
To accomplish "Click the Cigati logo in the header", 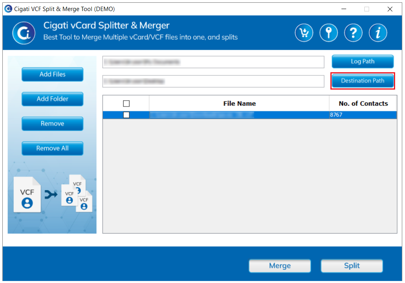I will tap(24, 33).
